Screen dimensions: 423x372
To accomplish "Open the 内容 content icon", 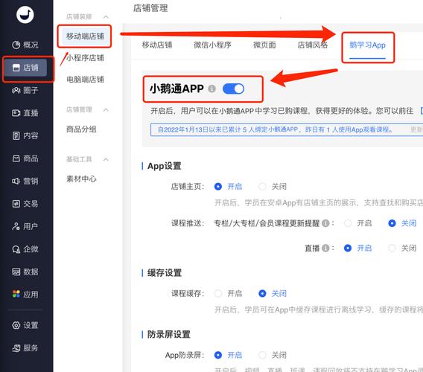I will pyautogui.click(x=16, y=135).
